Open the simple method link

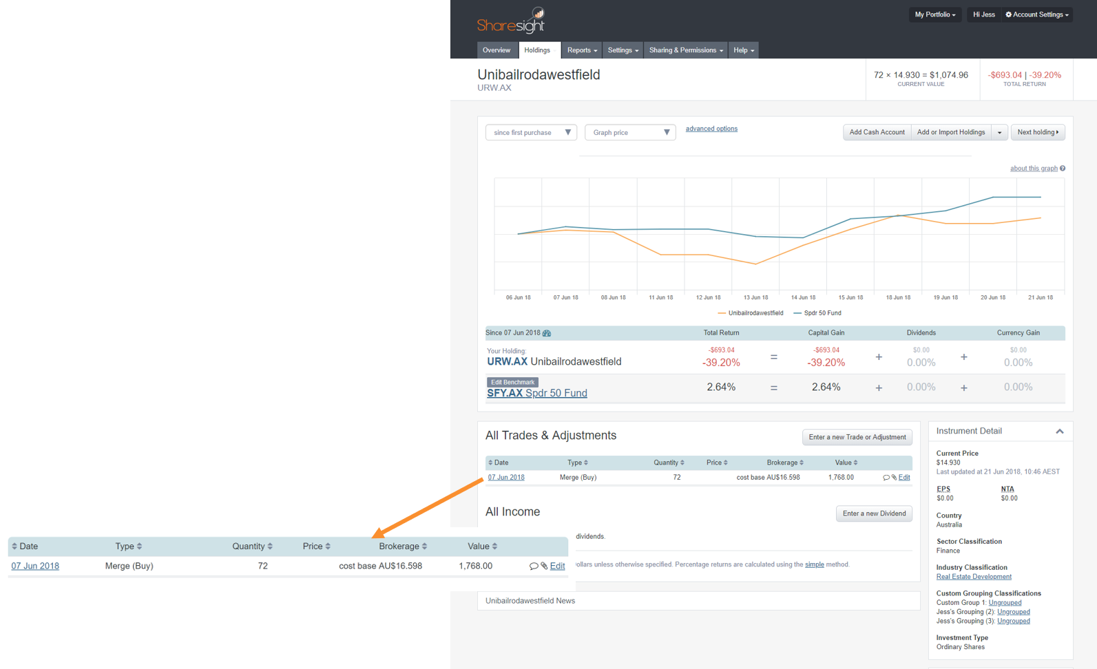814,564
